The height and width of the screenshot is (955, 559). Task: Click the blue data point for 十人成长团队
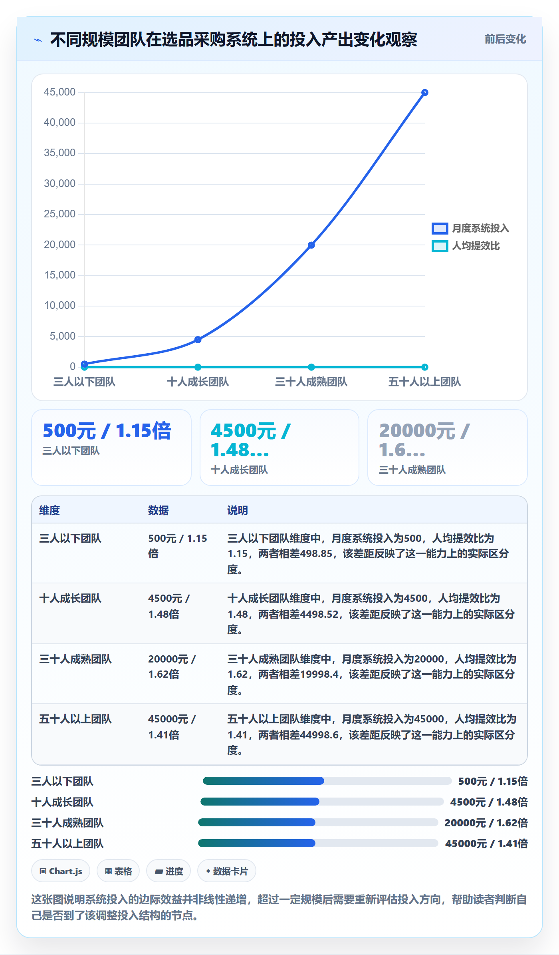click(198, 340)
